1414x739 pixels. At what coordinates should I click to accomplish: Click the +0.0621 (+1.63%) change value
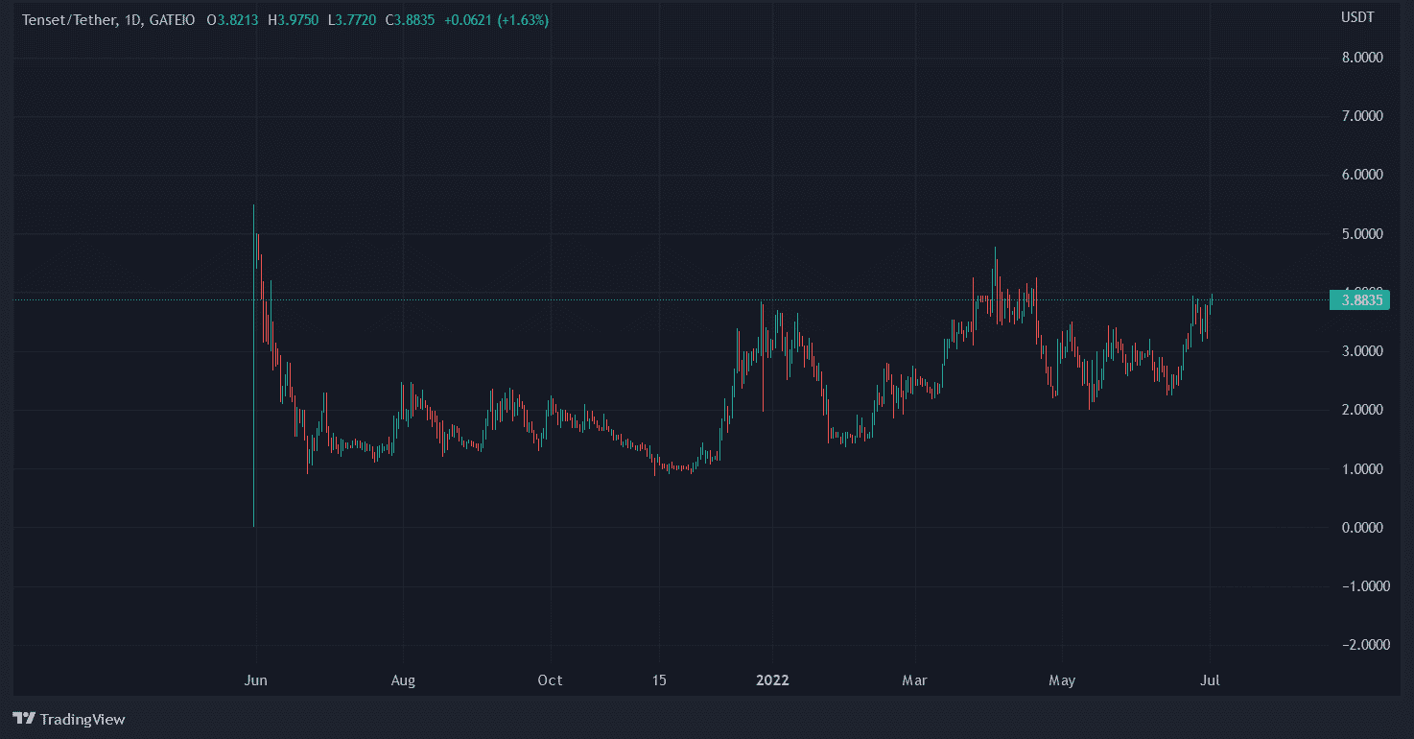(496, 20)
